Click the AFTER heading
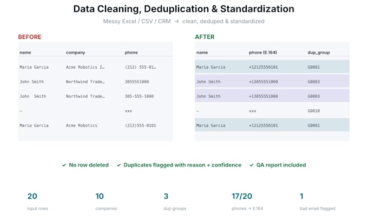The width and height of the screenshot is (368, 221). (205, 37)
